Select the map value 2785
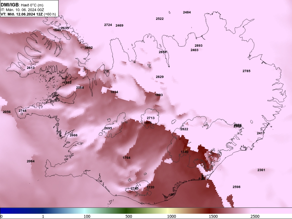Viewport: 292px width, 219px height. pyautogui.click(x=246, y=71)
